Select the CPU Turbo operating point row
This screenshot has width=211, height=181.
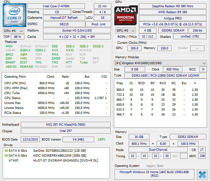click(x=56, y=93)
